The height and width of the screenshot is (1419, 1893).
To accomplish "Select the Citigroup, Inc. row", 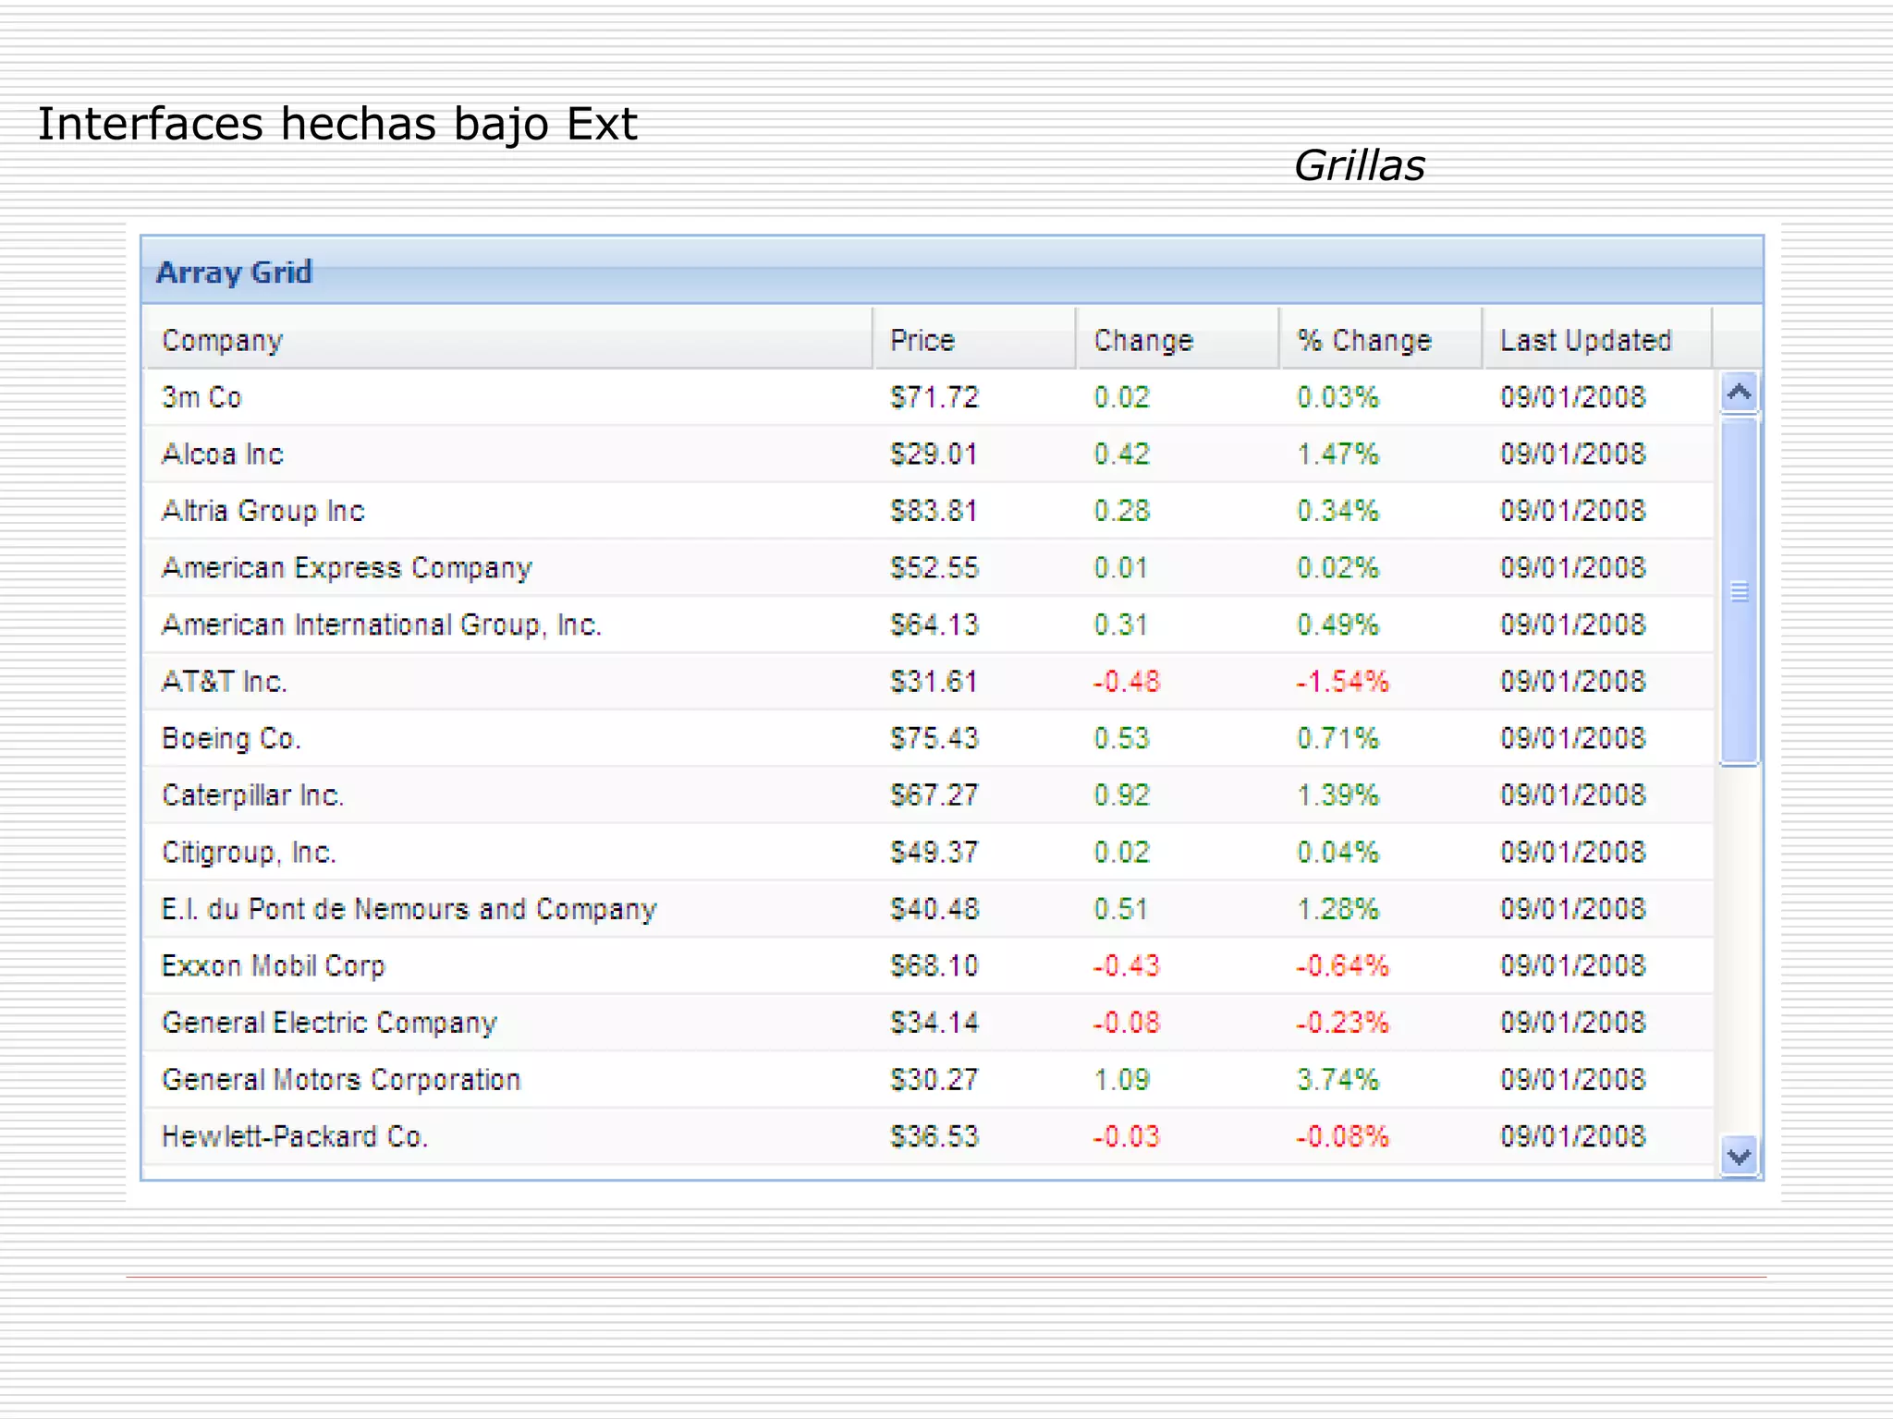I will click(x=929, y=852).
